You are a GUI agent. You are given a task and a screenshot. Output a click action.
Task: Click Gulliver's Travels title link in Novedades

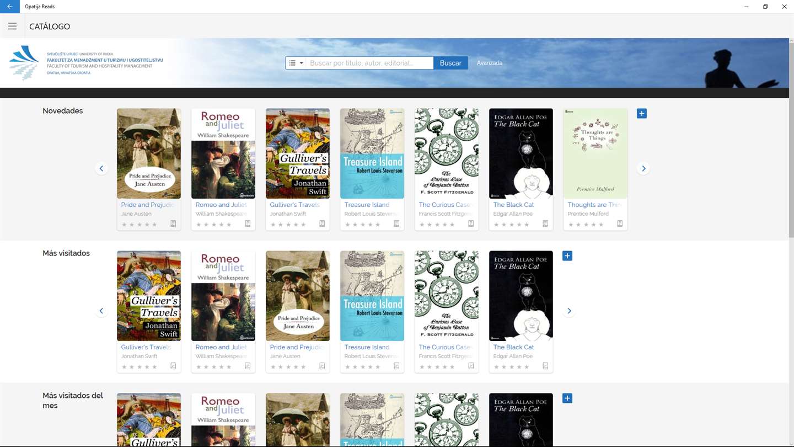pyautogui.click(x=295, y=205)
